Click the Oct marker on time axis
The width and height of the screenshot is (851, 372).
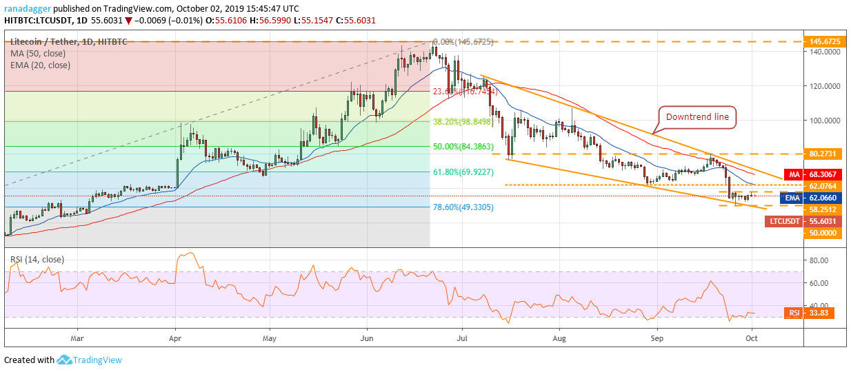752,339
